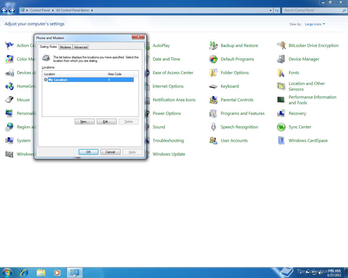348x278 pixels.
Task: Click Cancel in Phone and Modem dialog
Action: pos(110,152)
